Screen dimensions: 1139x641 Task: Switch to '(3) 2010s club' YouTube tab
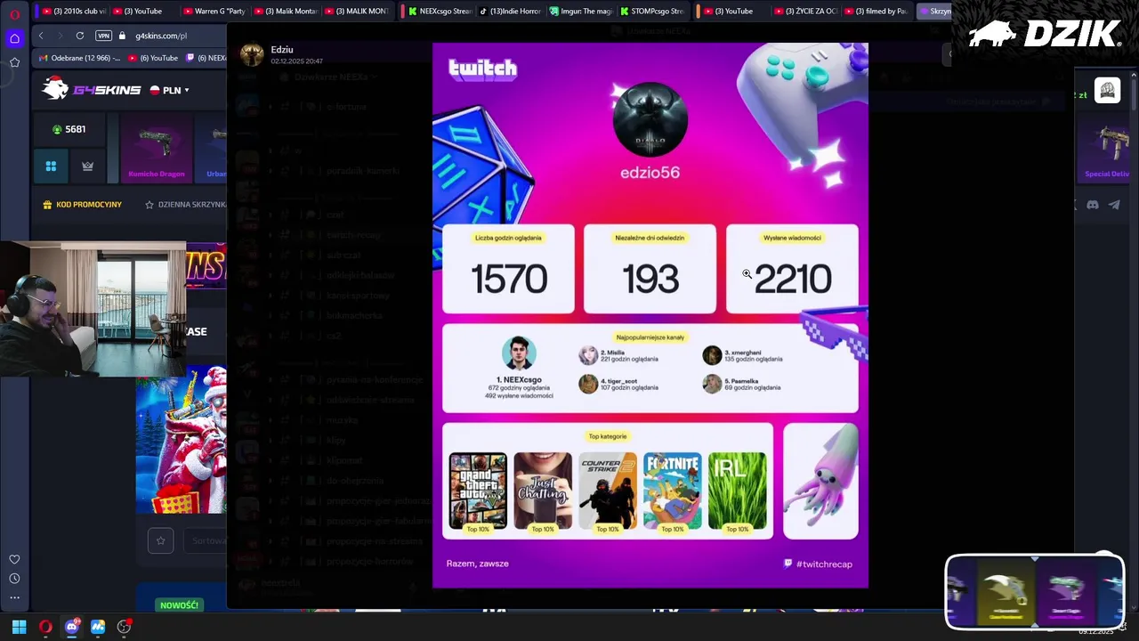click(x=73, y=11)
